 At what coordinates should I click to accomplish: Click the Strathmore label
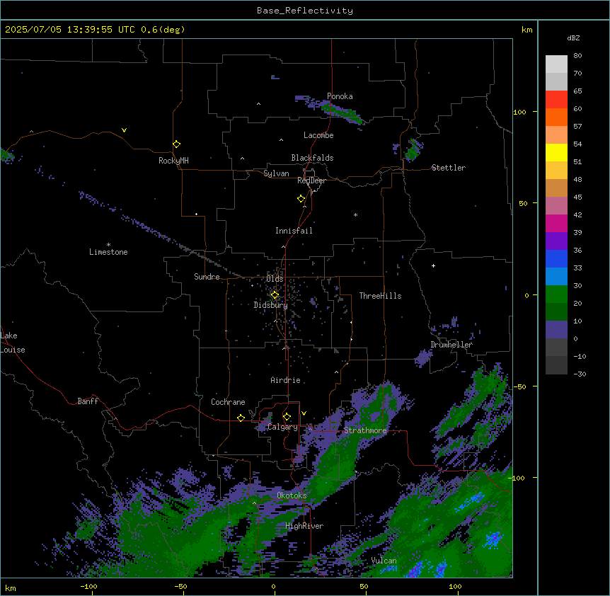click(x=365, y=430)
